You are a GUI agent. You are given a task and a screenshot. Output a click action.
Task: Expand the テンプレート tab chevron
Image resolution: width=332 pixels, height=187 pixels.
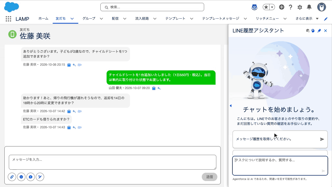[192, 18]
